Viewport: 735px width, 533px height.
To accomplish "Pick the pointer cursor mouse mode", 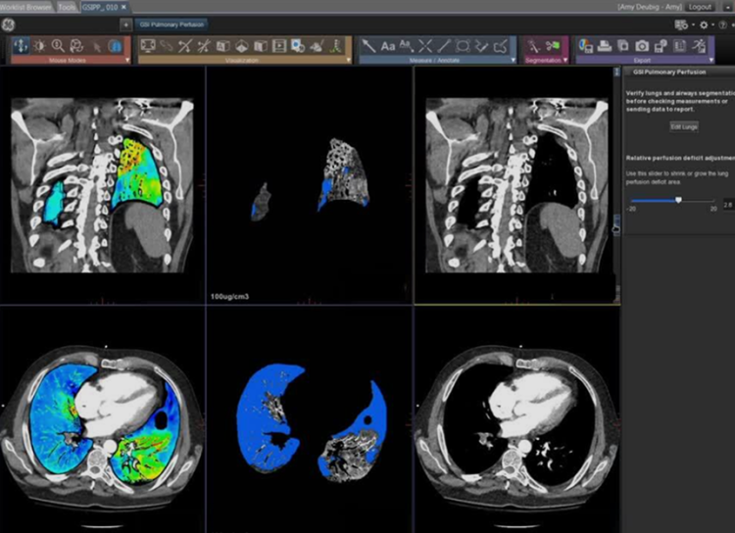I will [97, 46].
